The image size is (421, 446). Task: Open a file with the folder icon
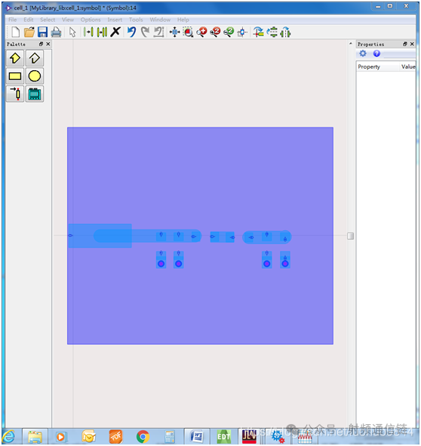pyautogui.click(x=29, y=32)
